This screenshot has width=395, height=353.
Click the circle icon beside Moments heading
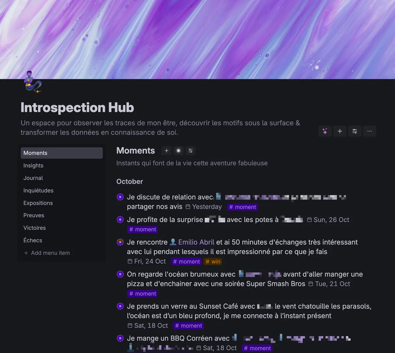point(178,151)
